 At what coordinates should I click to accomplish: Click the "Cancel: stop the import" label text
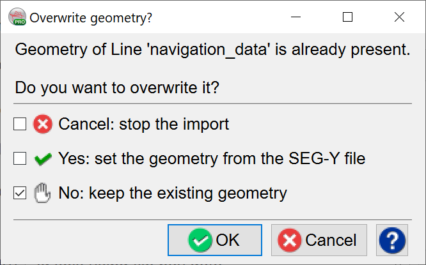(x=143, y=124)
